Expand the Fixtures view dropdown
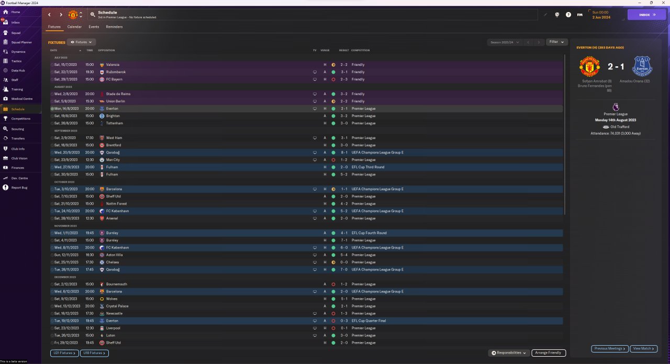 82,42
